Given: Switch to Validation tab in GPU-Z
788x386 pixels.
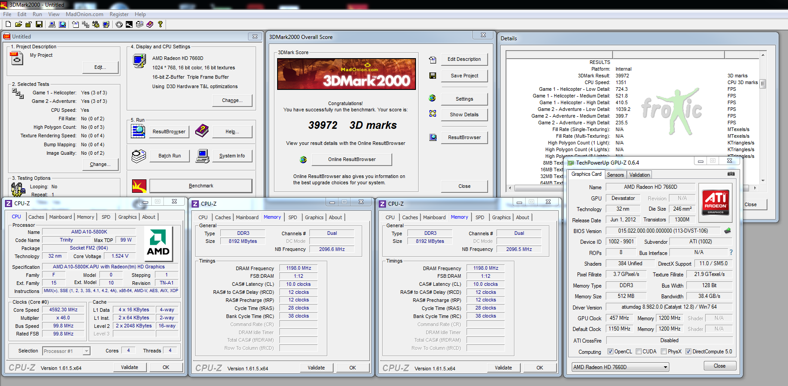Looking at the screenshot, I should 639,175.
